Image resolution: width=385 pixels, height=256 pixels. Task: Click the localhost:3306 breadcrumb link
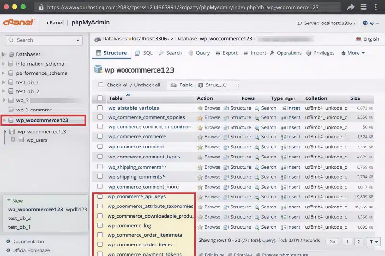[x=149, y=39]
